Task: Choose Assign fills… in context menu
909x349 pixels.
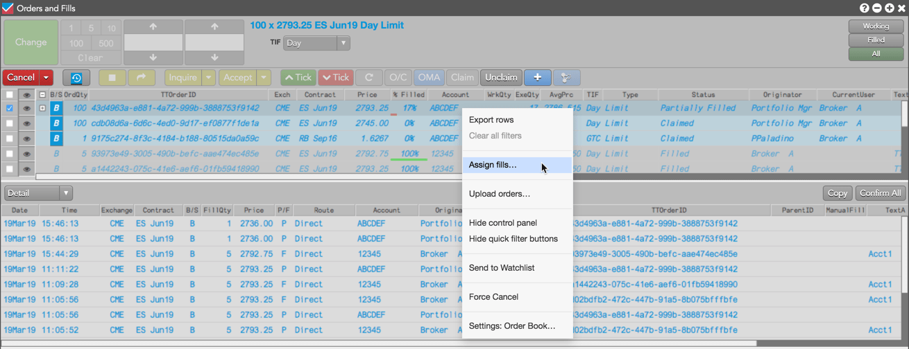Action: [518, 165]
